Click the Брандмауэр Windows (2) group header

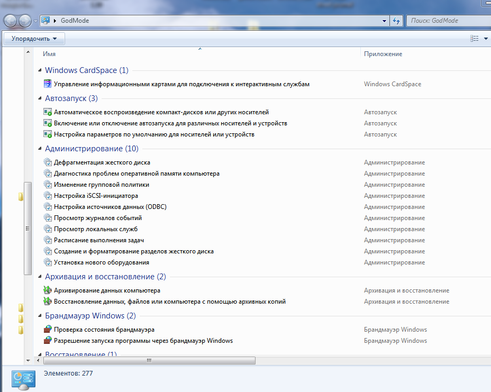[90, 316]
